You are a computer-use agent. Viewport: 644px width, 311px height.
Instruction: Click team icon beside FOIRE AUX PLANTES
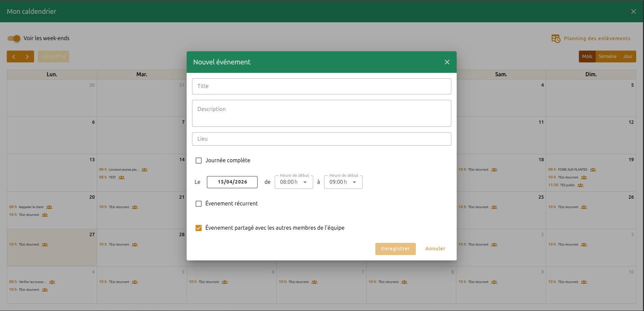click(x=593, y=170)
